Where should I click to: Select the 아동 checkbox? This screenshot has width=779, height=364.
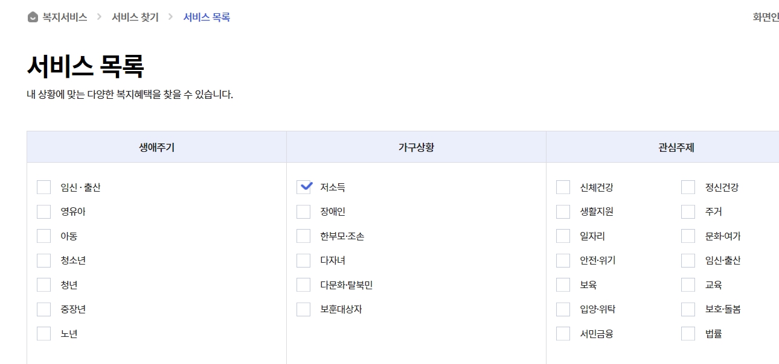click(x=43, y=236)
